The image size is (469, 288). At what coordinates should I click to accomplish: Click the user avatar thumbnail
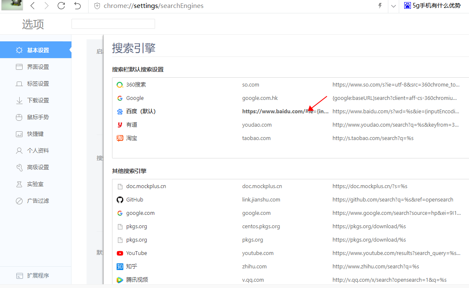coord(12,5)
